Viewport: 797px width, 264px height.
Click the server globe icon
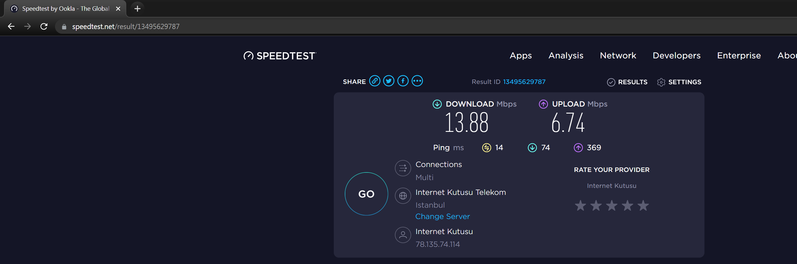point(403,196)
